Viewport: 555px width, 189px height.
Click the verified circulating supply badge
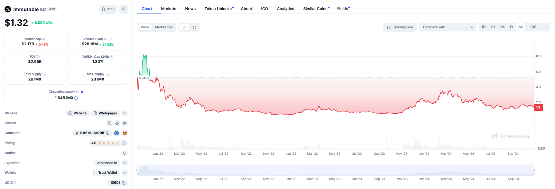click(x=82, y=92)
